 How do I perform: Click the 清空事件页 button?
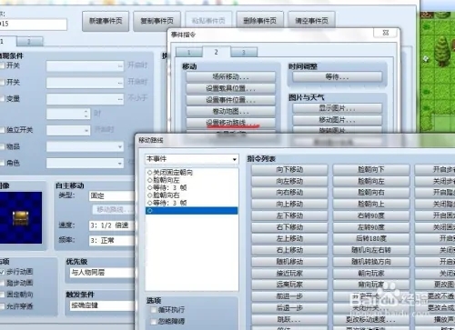tap(311, 21)
